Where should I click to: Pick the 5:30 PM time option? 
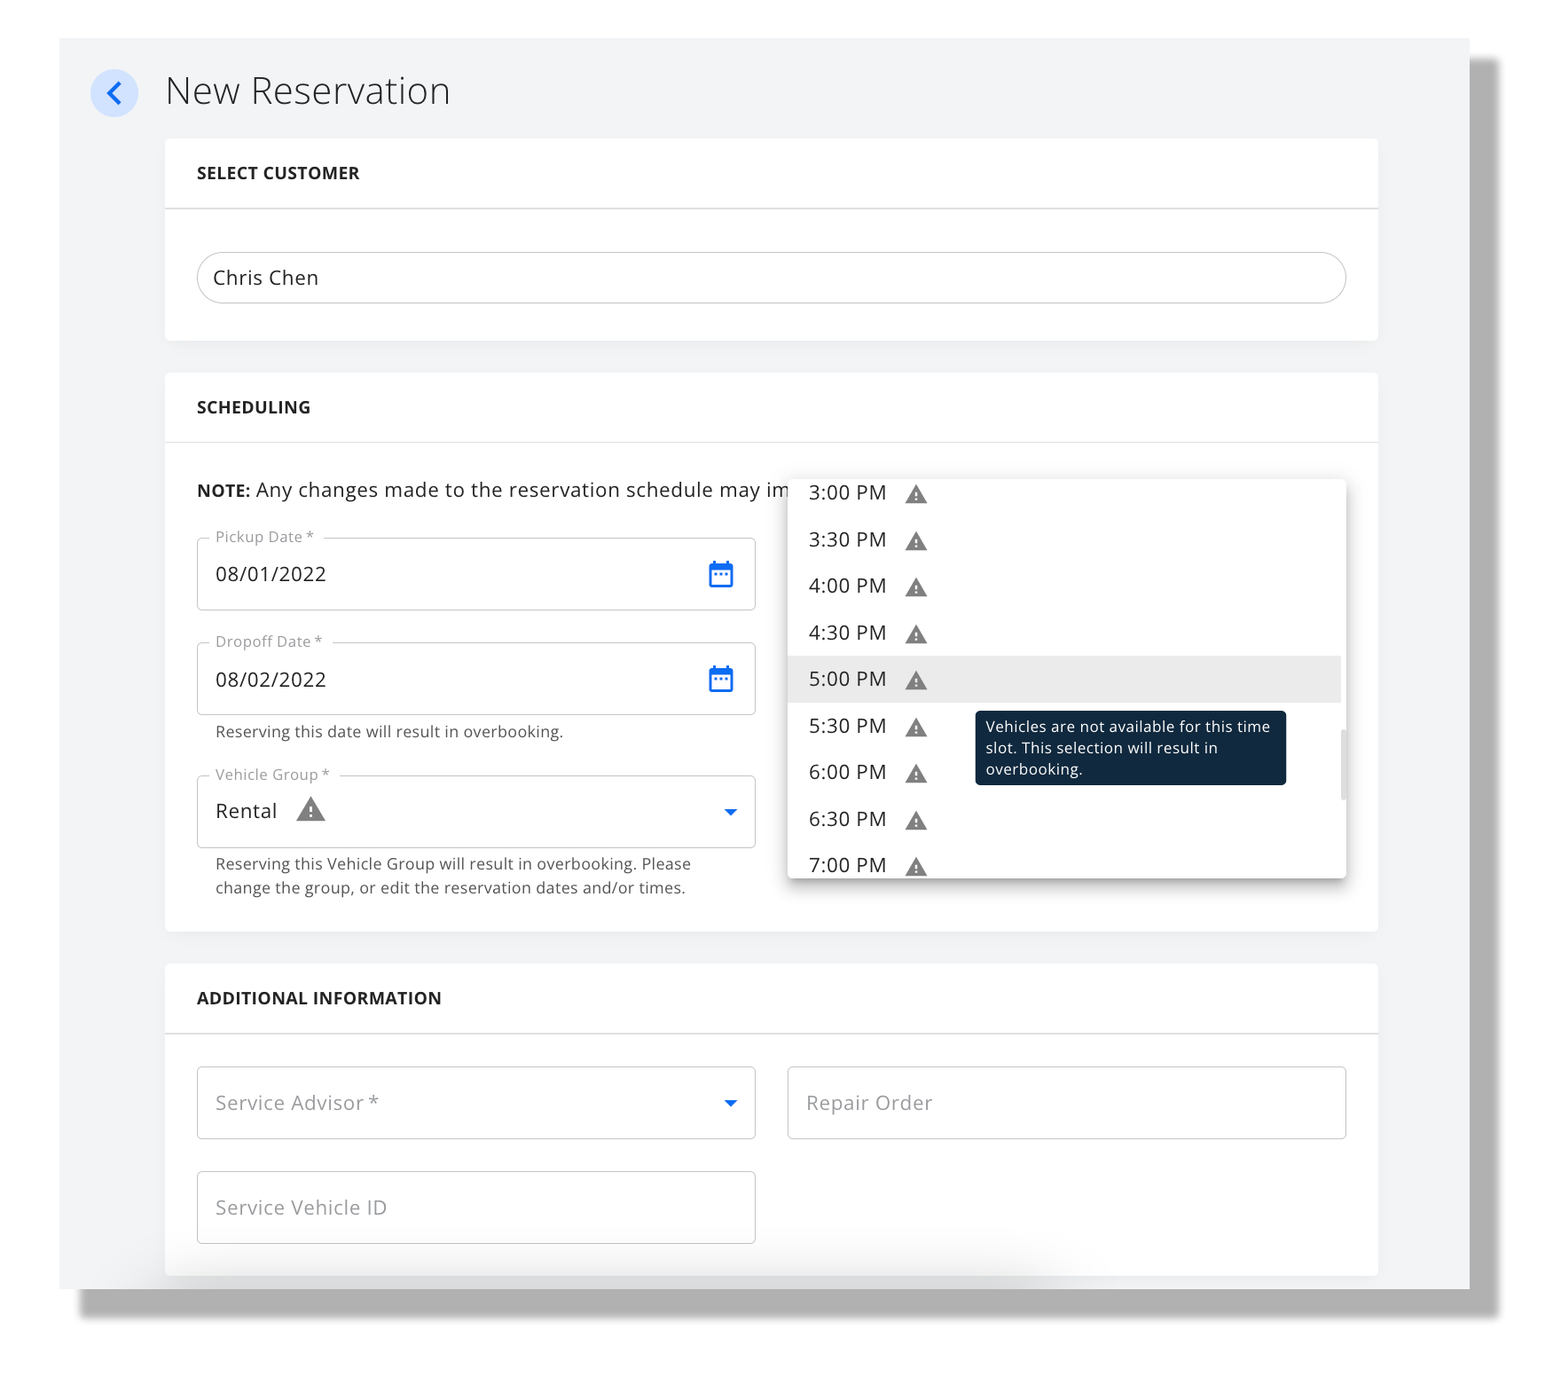(1063, 726)
